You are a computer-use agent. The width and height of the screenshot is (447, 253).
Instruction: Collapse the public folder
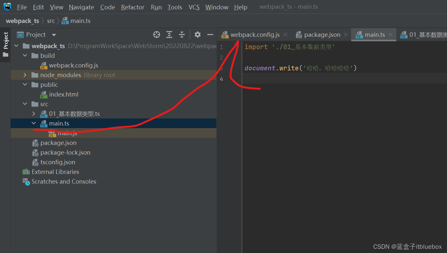[25, 85]
